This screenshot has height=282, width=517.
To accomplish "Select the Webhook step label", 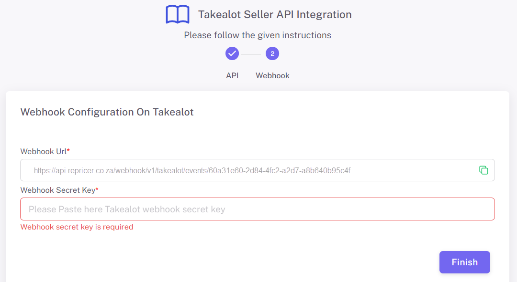I will [x=272, y=75].
